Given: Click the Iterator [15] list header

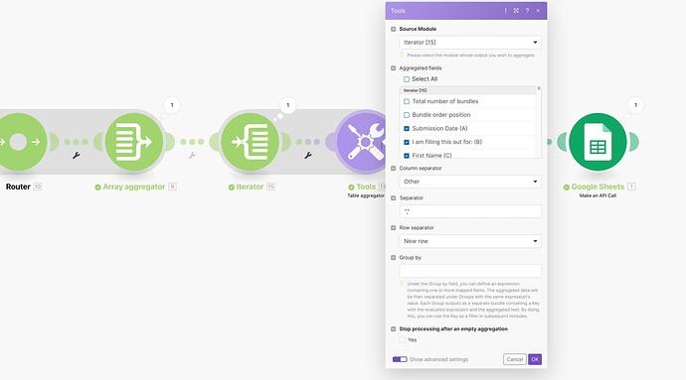Looking at the screenshot, I should [467, 90].
